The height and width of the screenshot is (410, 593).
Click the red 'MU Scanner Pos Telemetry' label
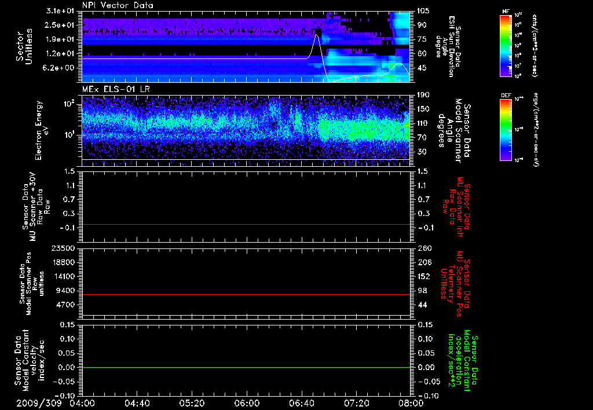(456, 284)
